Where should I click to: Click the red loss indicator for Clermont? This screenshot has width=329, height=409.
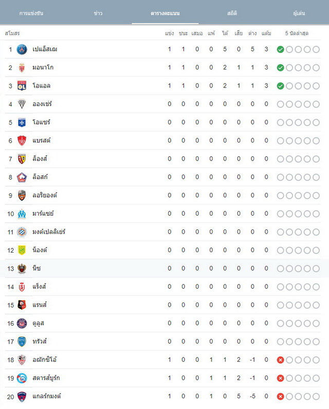[x=280, y=397]
